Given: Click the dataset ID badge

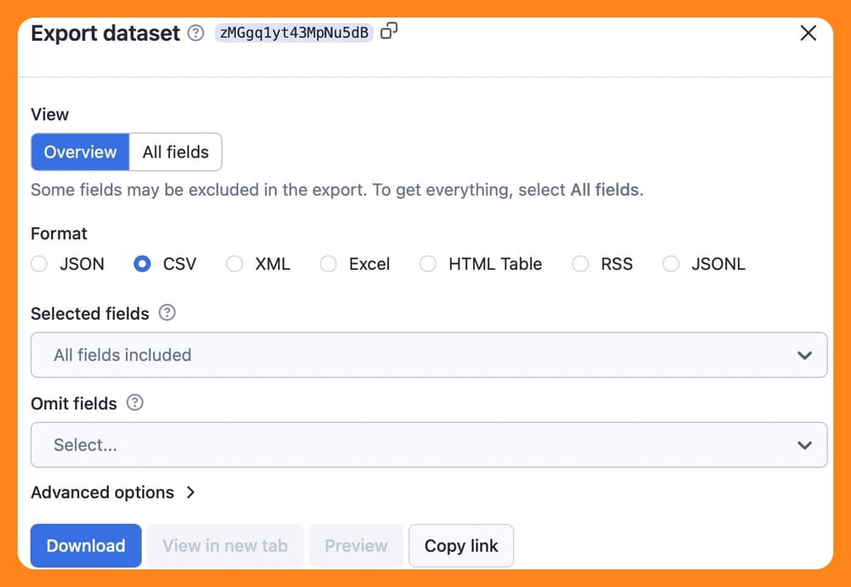Looking at the screenshot, I should coord(293,33).
